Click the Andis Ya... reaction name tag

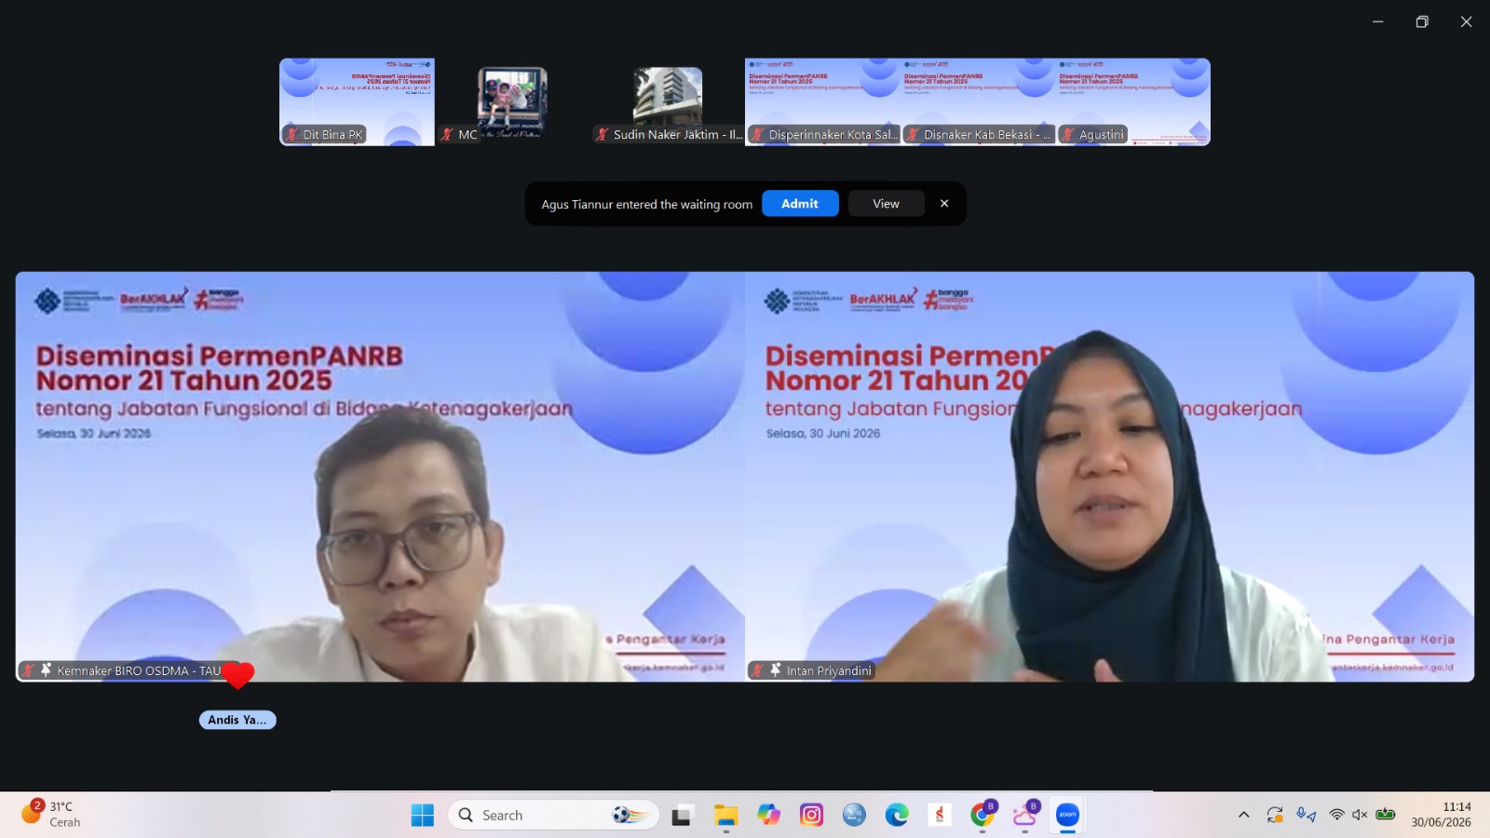(237, 720)
